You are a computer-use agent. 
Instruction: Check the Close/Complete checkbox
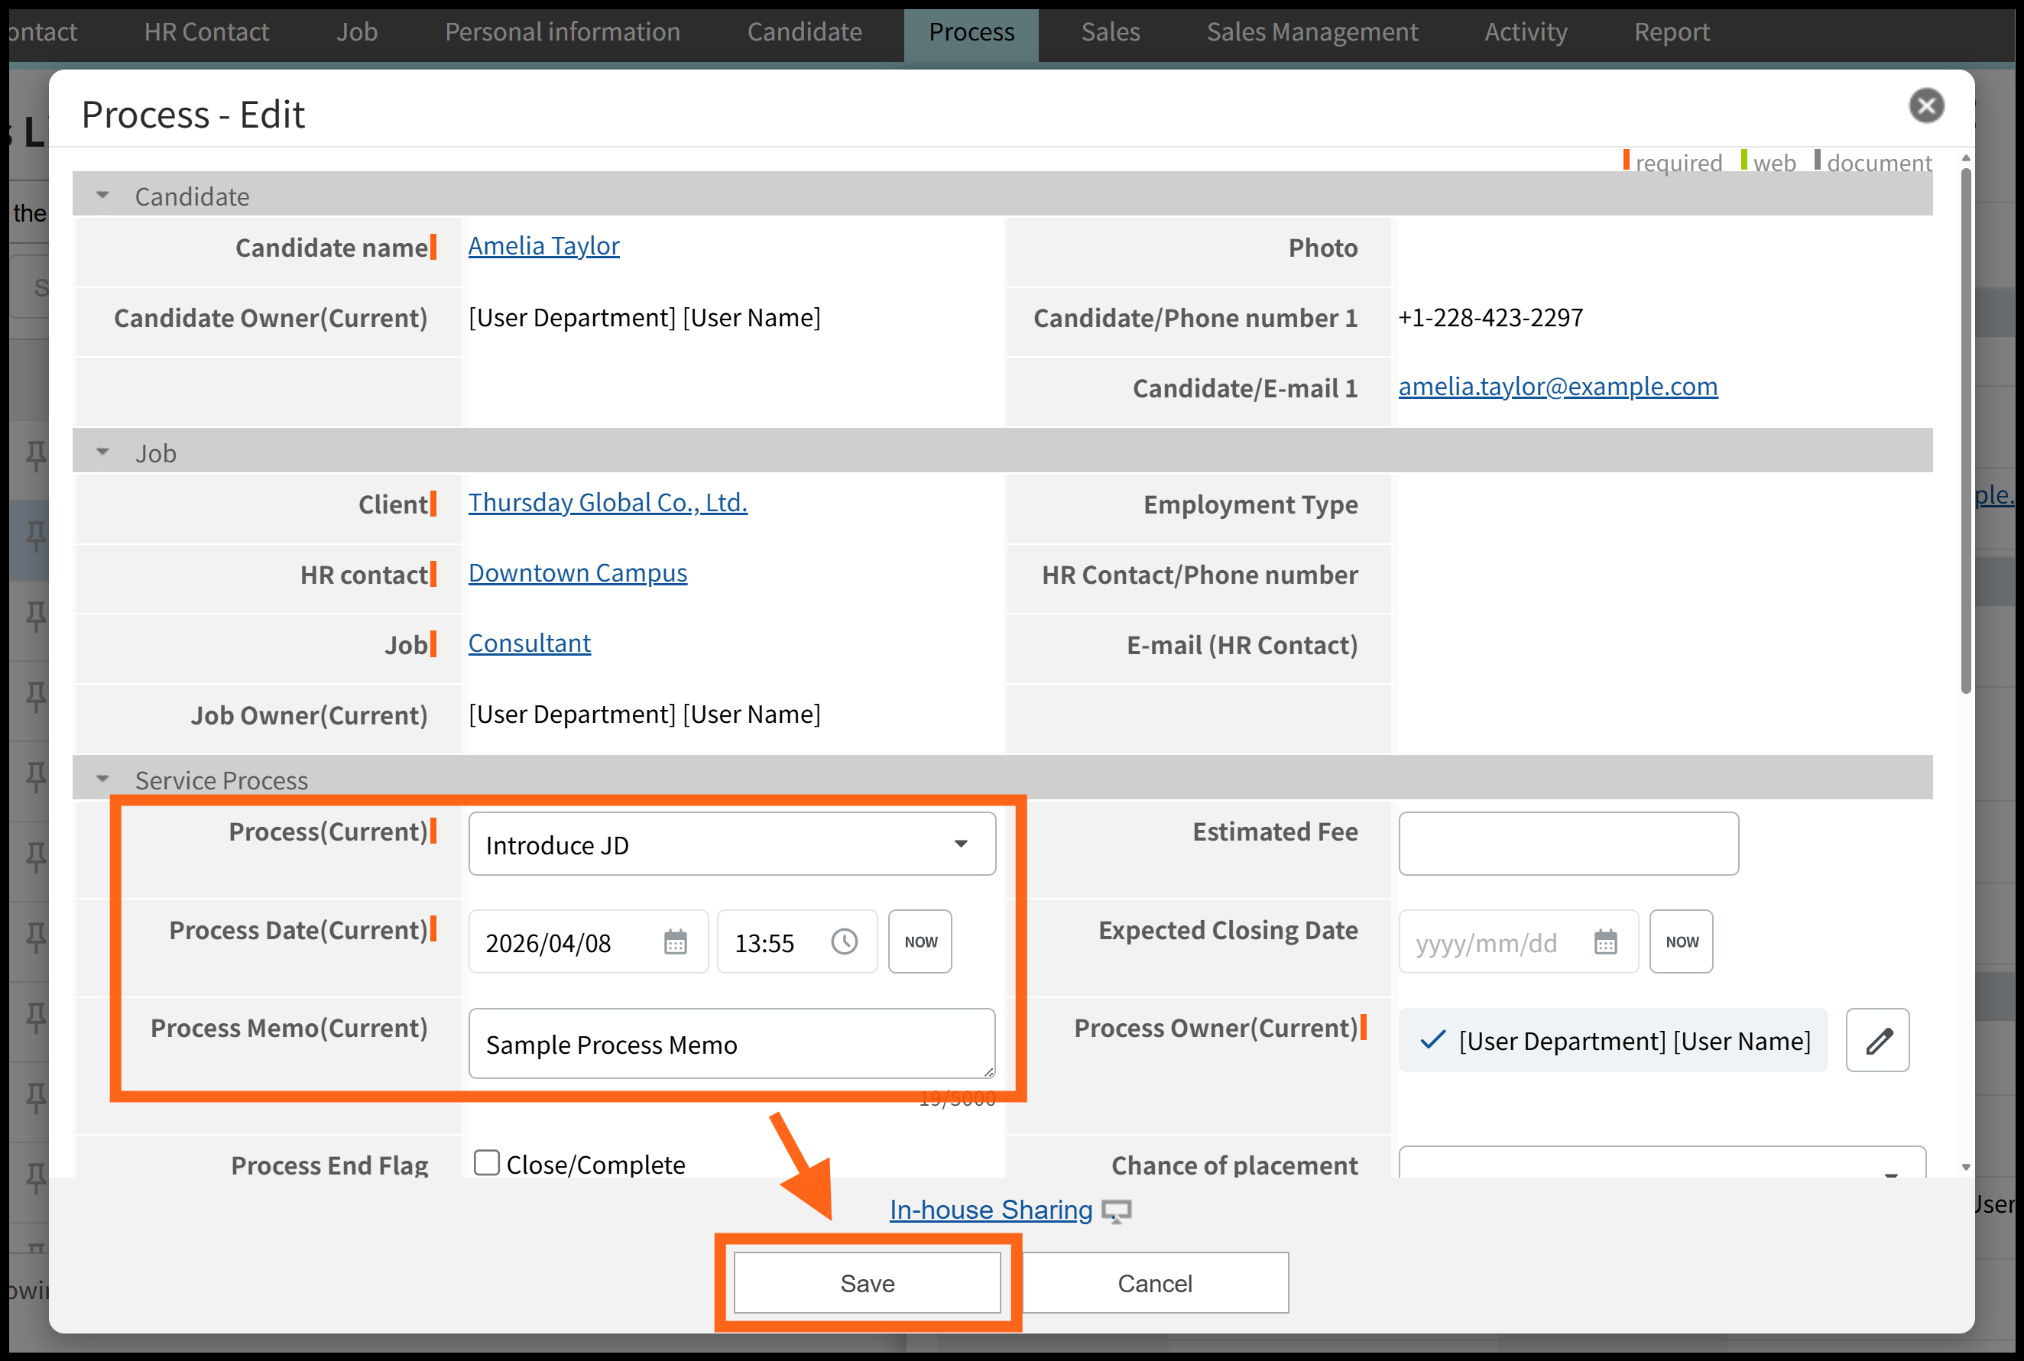tap(487, 1162)
